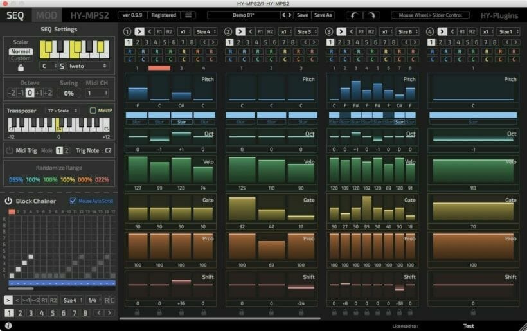Open the TP > Scale transposer dropdown
The height and width of the screenshot is (331, 527).
click(63, 111)
